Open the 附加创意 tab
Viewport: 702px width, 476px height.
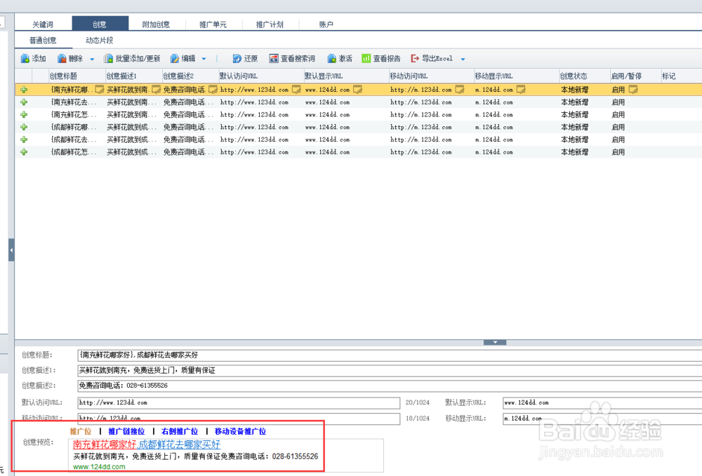(x=157, y=24)
